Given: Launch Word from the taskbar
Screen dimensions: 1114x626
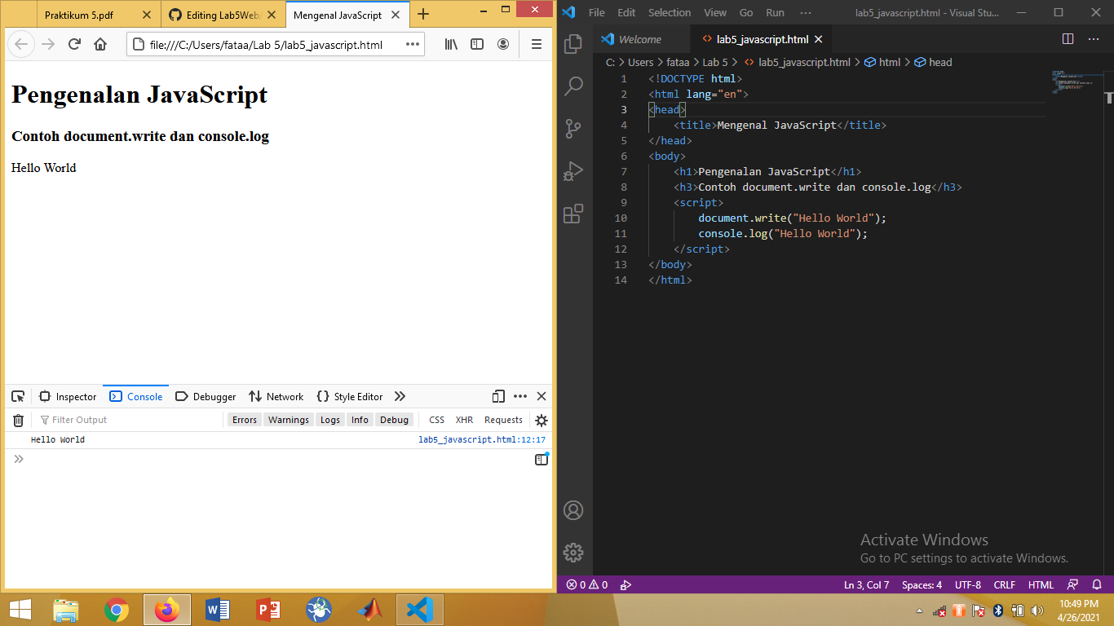Looking at the screenshot, I should pyautogui.click(x=218, y=609).
